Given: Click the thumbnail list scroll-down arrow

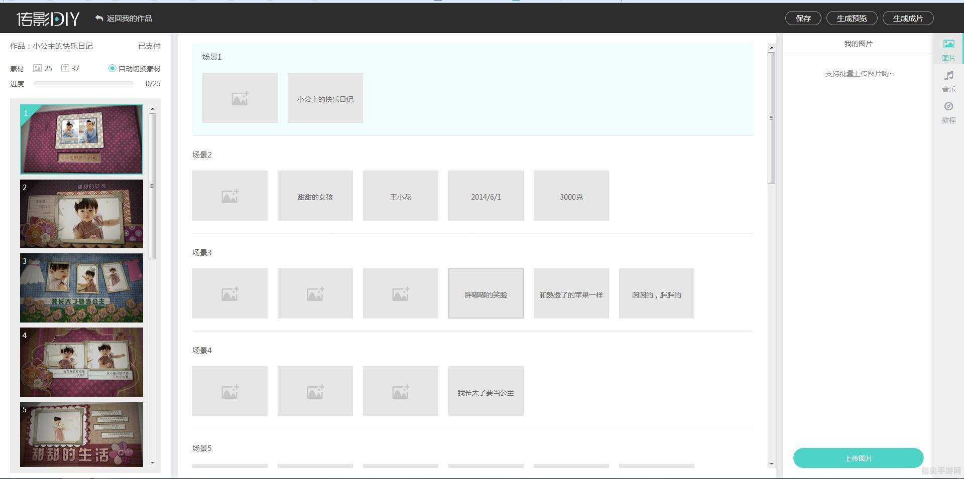Looking at the screenshot, I should pos(153,463).
